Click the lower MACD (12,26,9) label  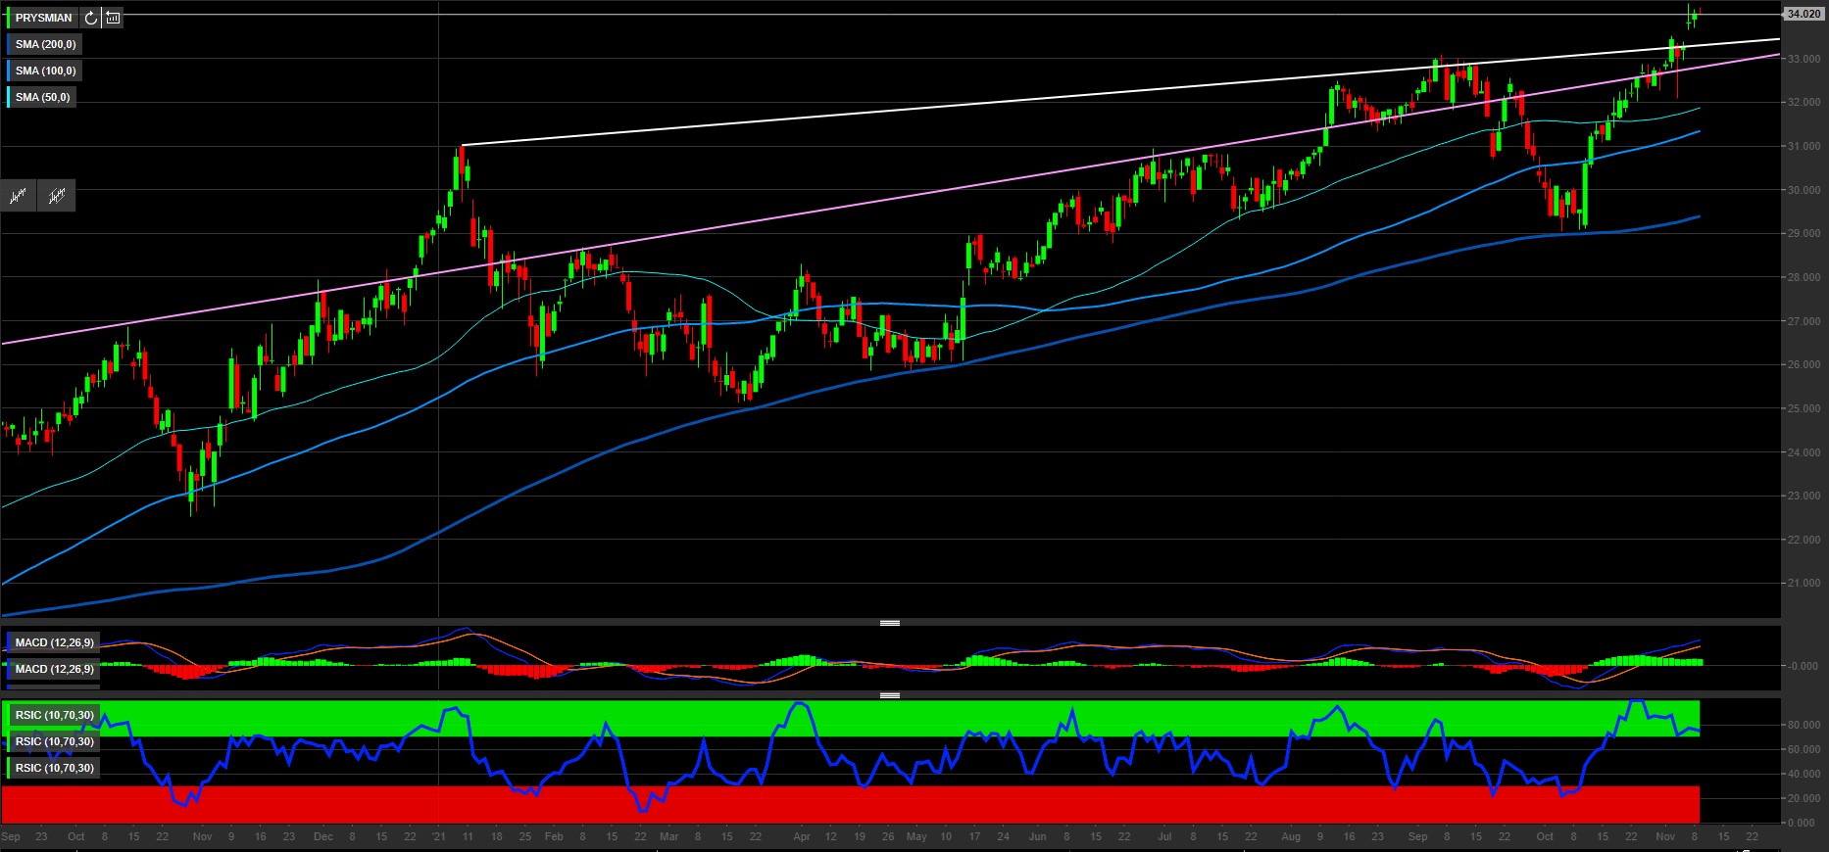click(x=54, y=669)
